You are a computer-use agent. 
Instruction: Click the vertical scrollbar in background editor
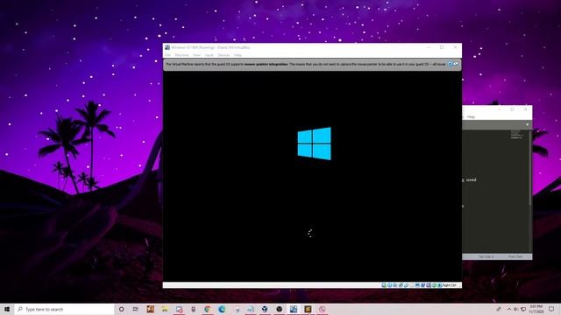click(530, 168)
